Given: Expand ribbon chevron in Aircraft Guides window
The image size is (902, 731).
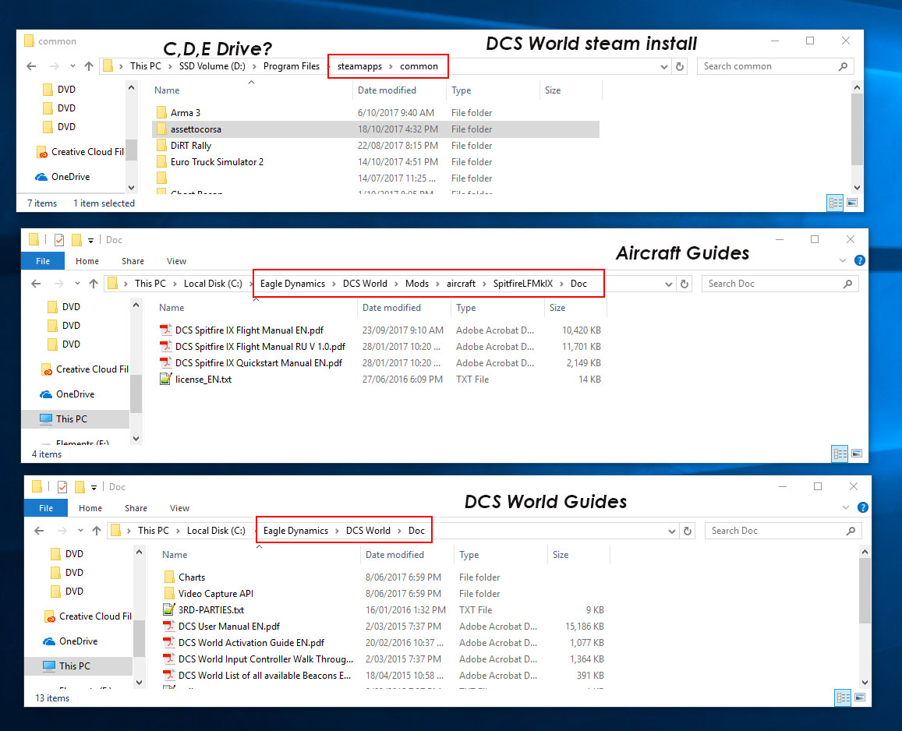Looking at the screenshot, I should [x=843, y=260].
